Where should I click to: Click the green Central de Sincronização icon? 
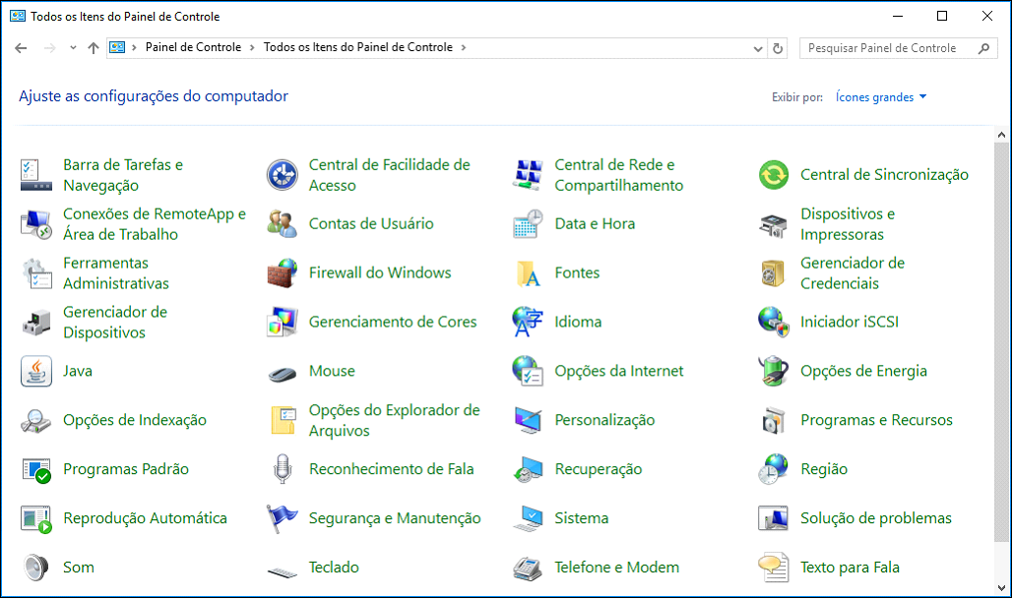point(774,175)
